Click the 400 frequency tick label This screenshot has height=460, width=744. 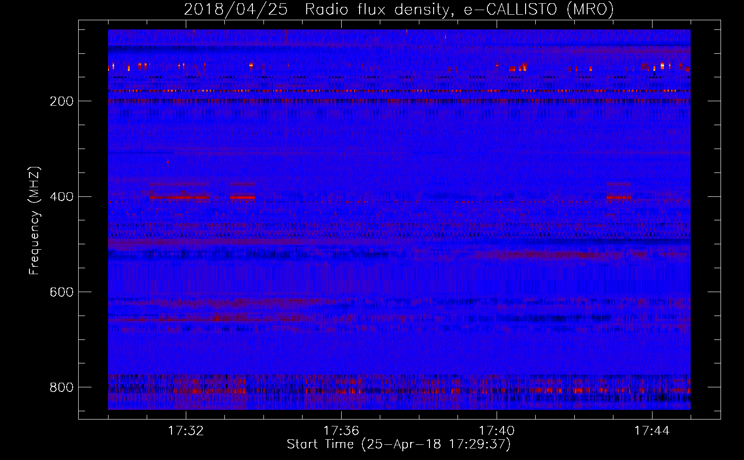pyautogui.click(x=61, y=197)
